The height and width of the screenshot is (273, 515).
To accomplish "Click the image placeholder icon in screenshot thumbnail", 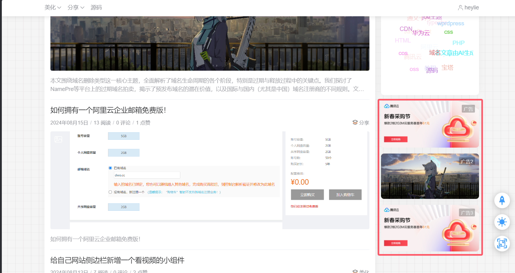I will tap(58, 139).
